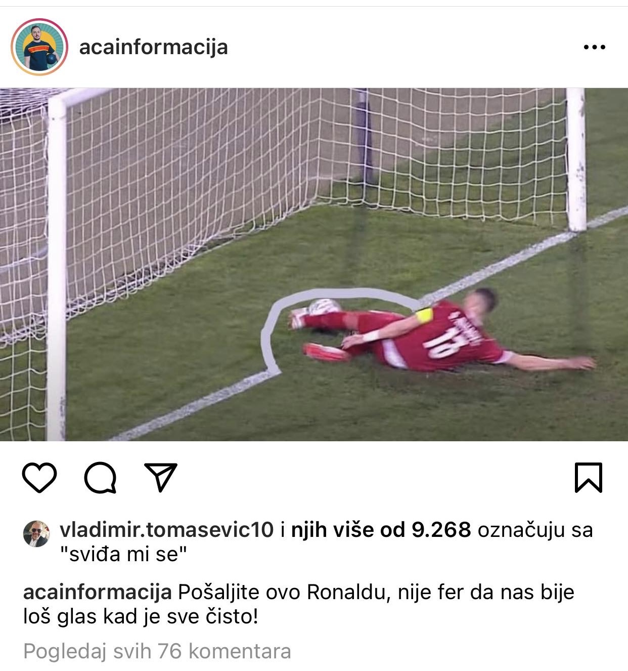Tap the yellow captain armband

pyautogui.click(x=425, y=316)
